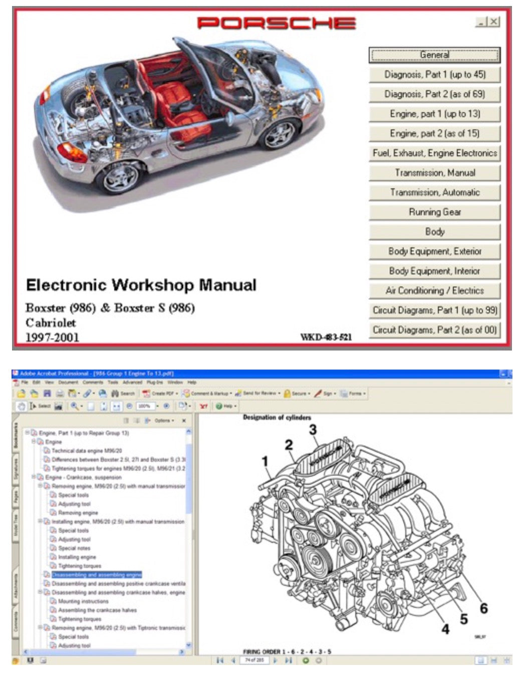Open Air Conditioning / Electrics section
521x677 pixels.
coord(434,290)
